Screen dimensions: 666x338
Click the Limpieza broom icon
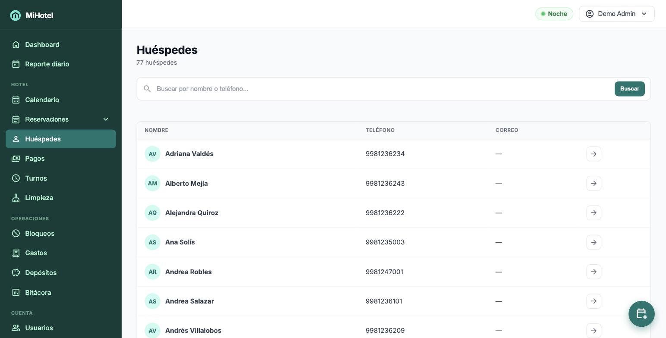click(16, 197)
